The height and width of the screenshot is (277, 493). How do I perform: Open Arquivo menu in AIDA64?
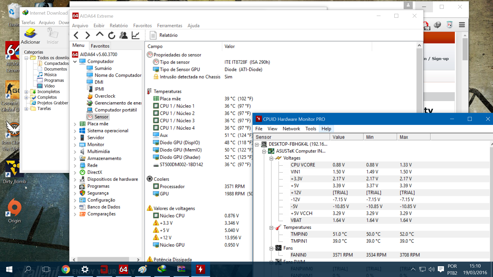coord(80,26)
